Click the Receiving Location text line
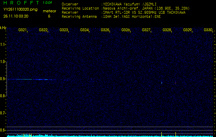The image size is (216, 137). (x=126, y=9)
